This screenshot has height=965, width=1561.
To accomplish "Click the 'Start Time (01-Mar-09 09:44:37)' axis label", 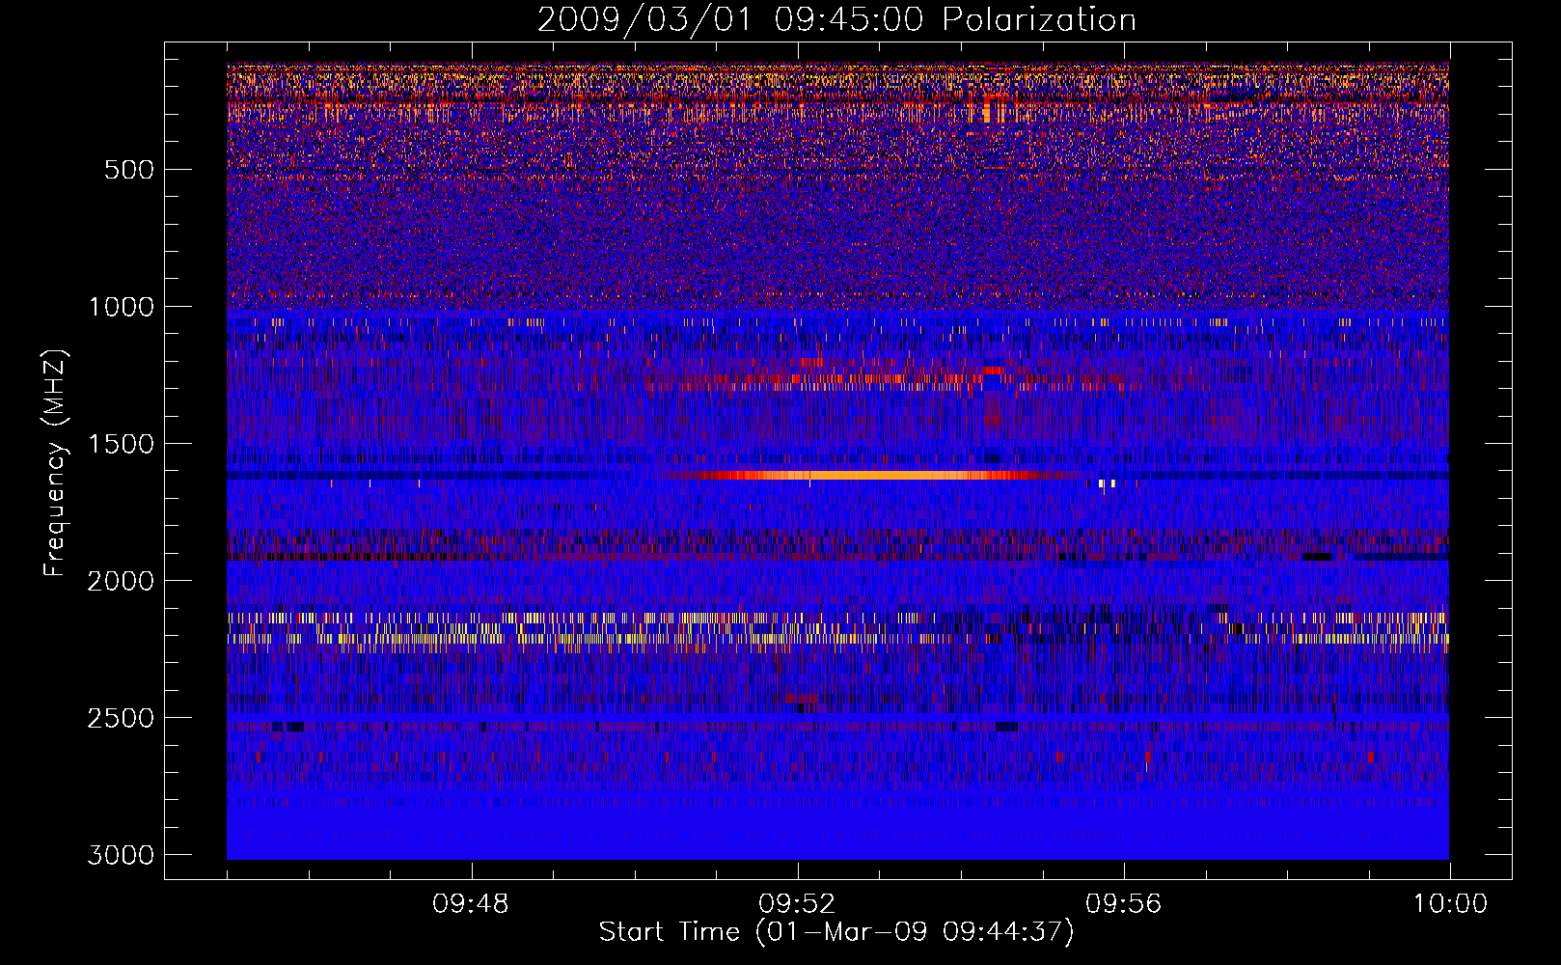I will [x=836, y=932].
